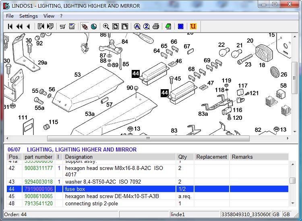Screen dimensions: 302x221
Task: Select the magnifier zoom-in tool
Action: [106, 27]
